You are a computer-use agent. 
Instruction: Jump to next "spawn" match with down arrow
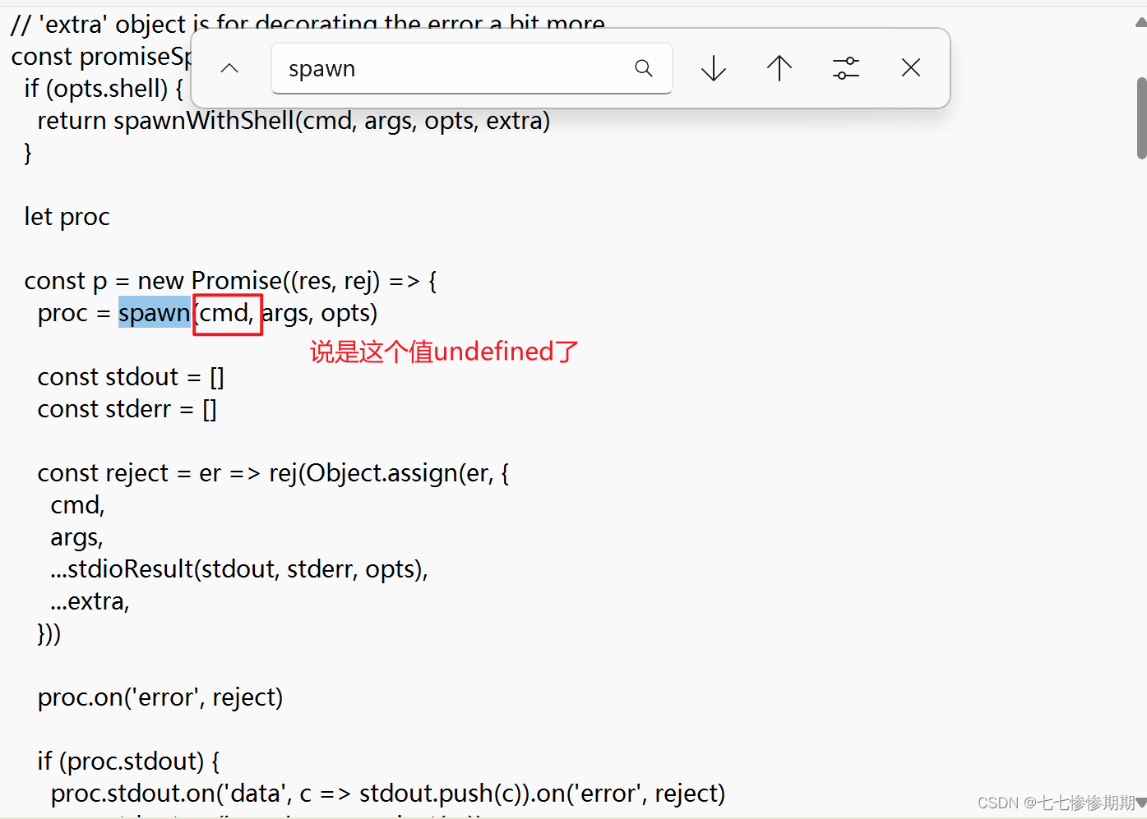[x=712, y=68]
